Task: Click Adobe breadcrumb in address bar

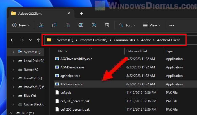Action: tap(146, 40)
